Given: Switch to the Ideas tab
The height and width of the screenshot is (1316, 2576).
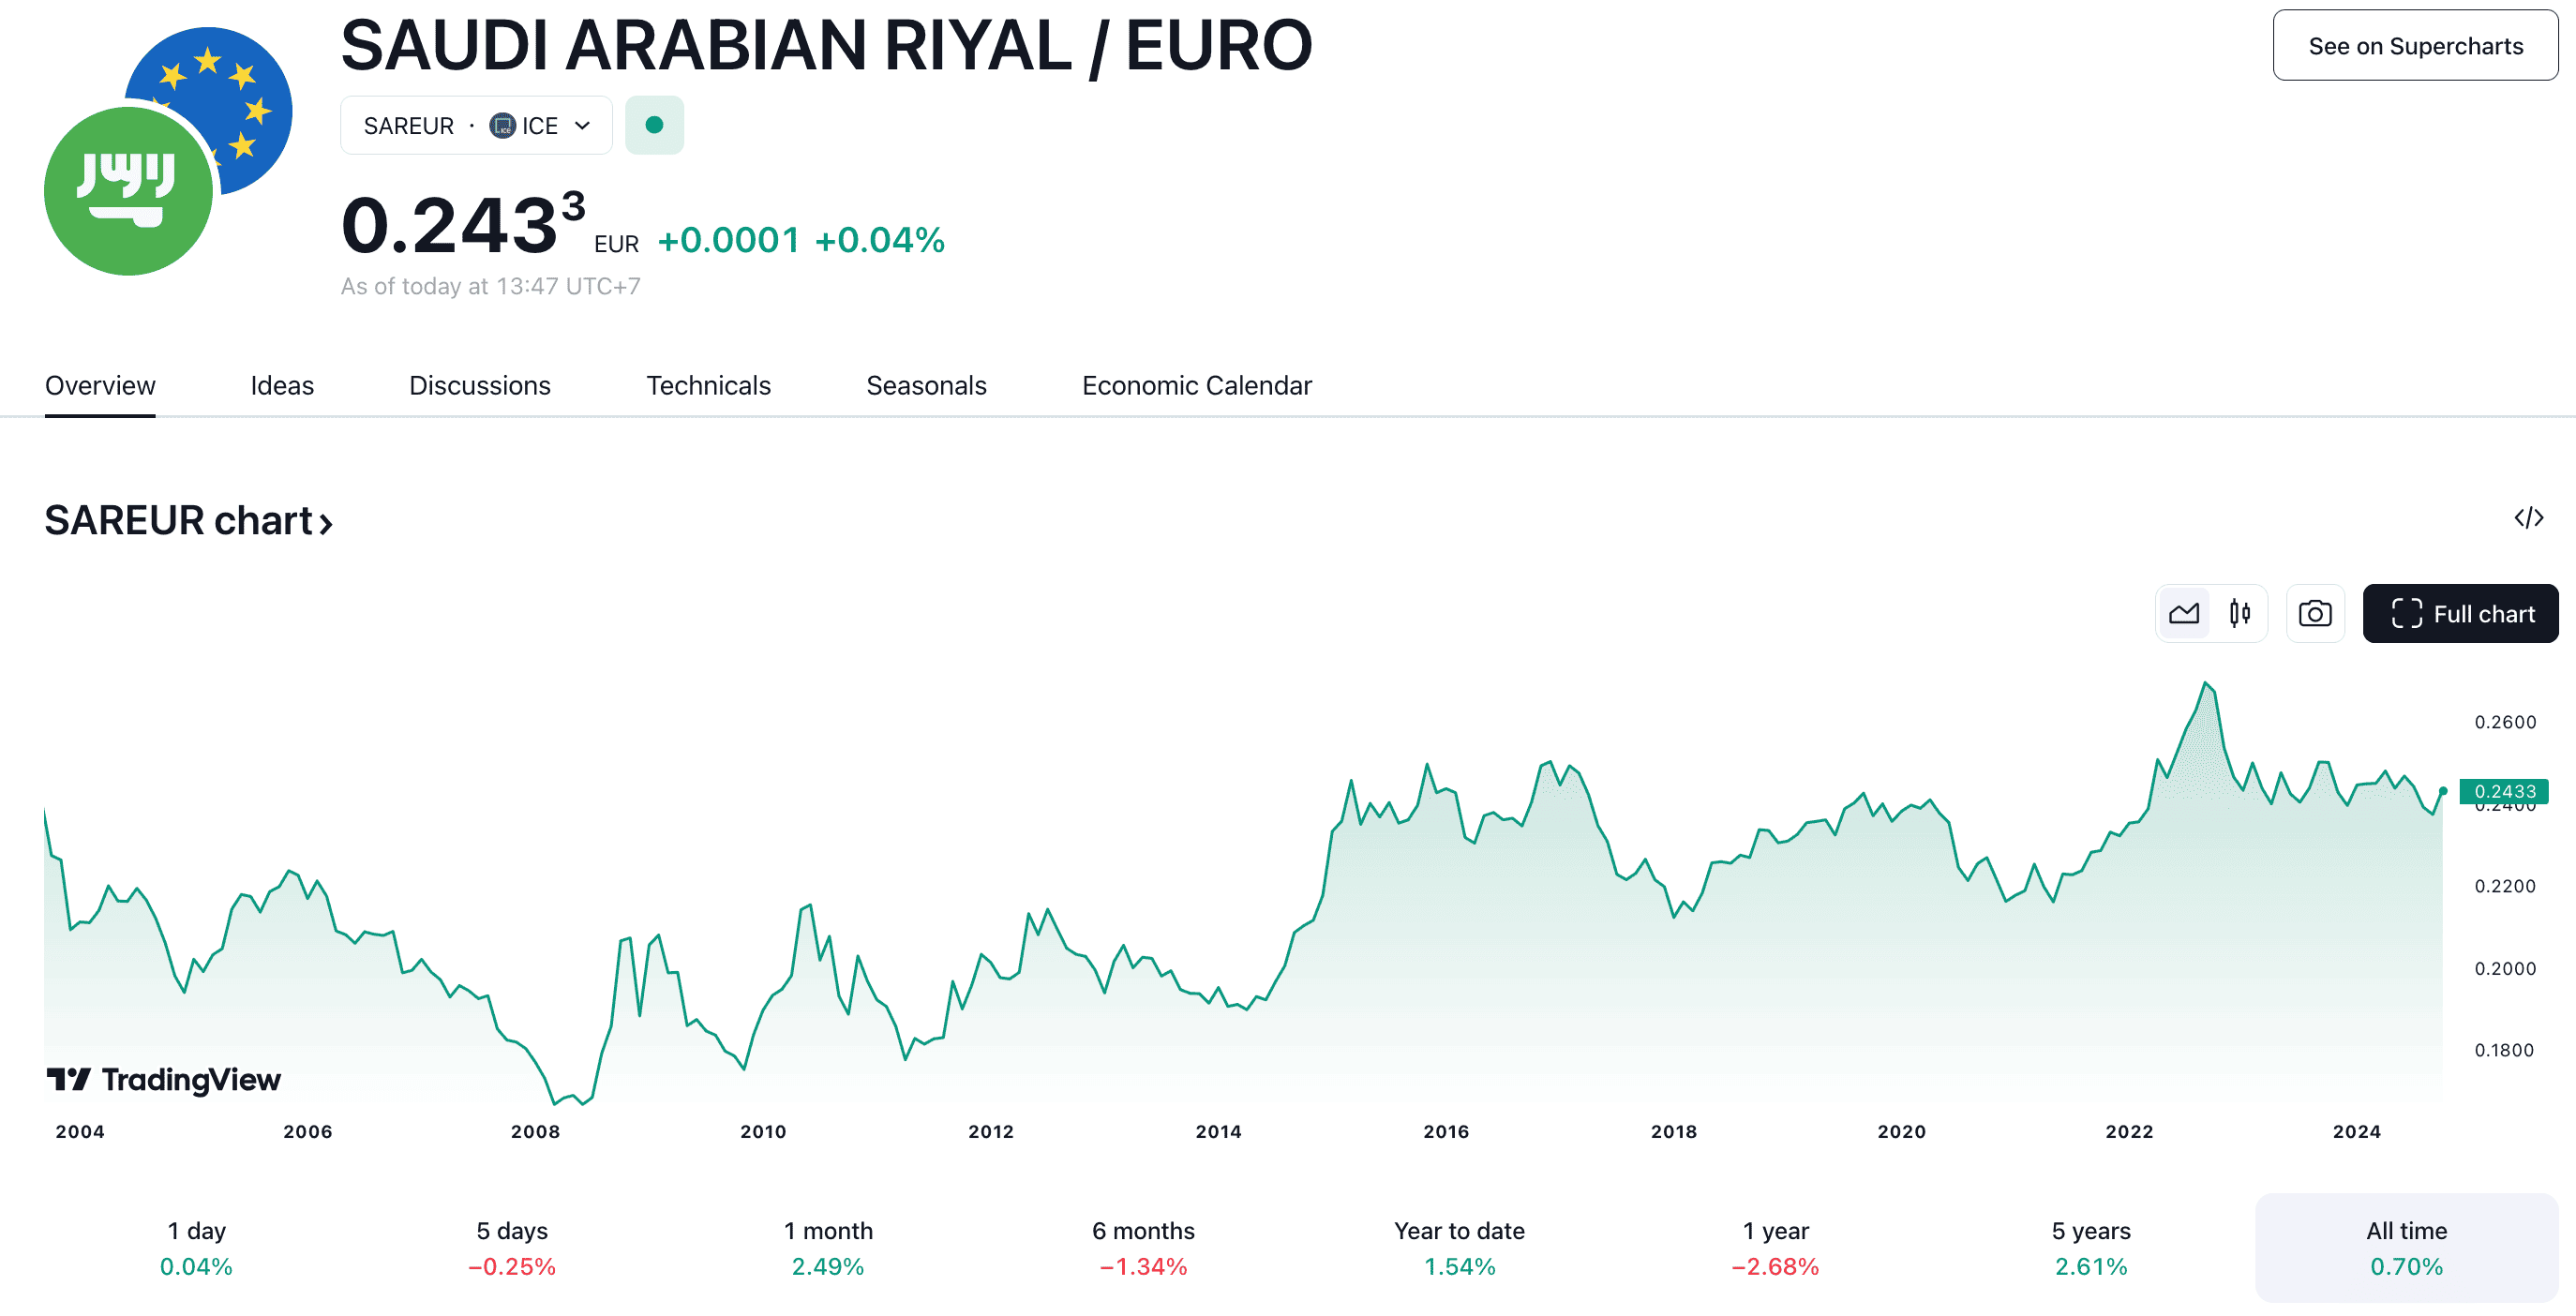Looking at the screenshot, I should [282, 386].
